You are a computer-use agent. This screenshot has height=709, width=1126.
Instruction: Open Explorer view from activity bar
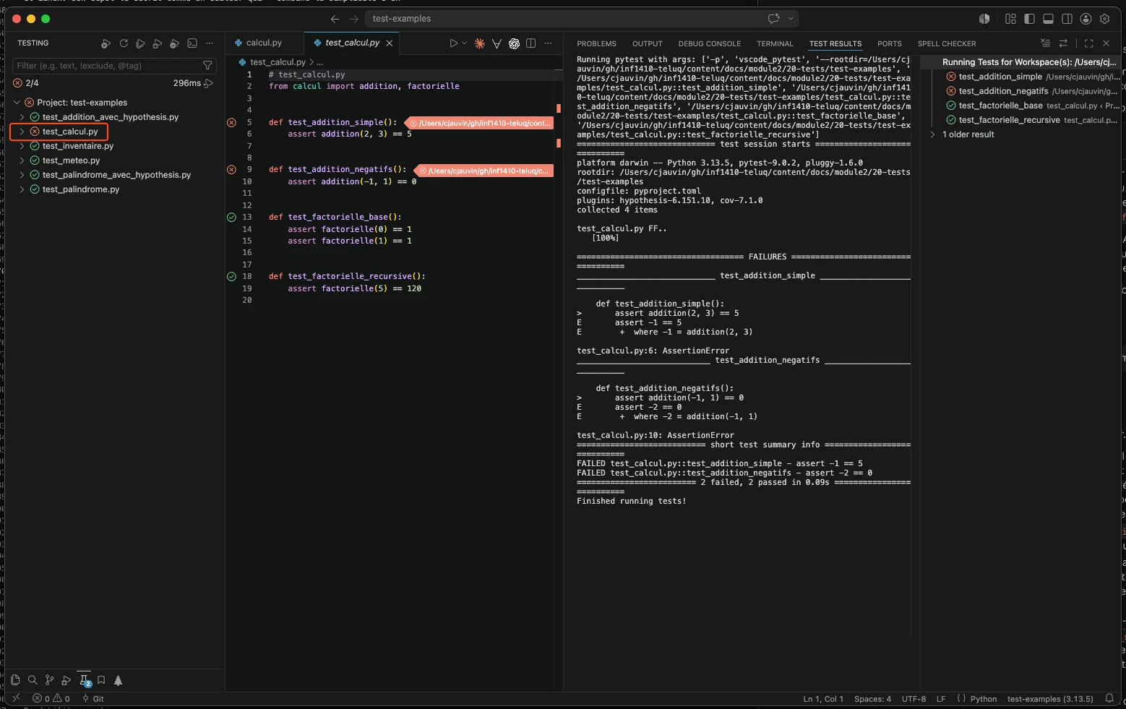tap(15, 680)
